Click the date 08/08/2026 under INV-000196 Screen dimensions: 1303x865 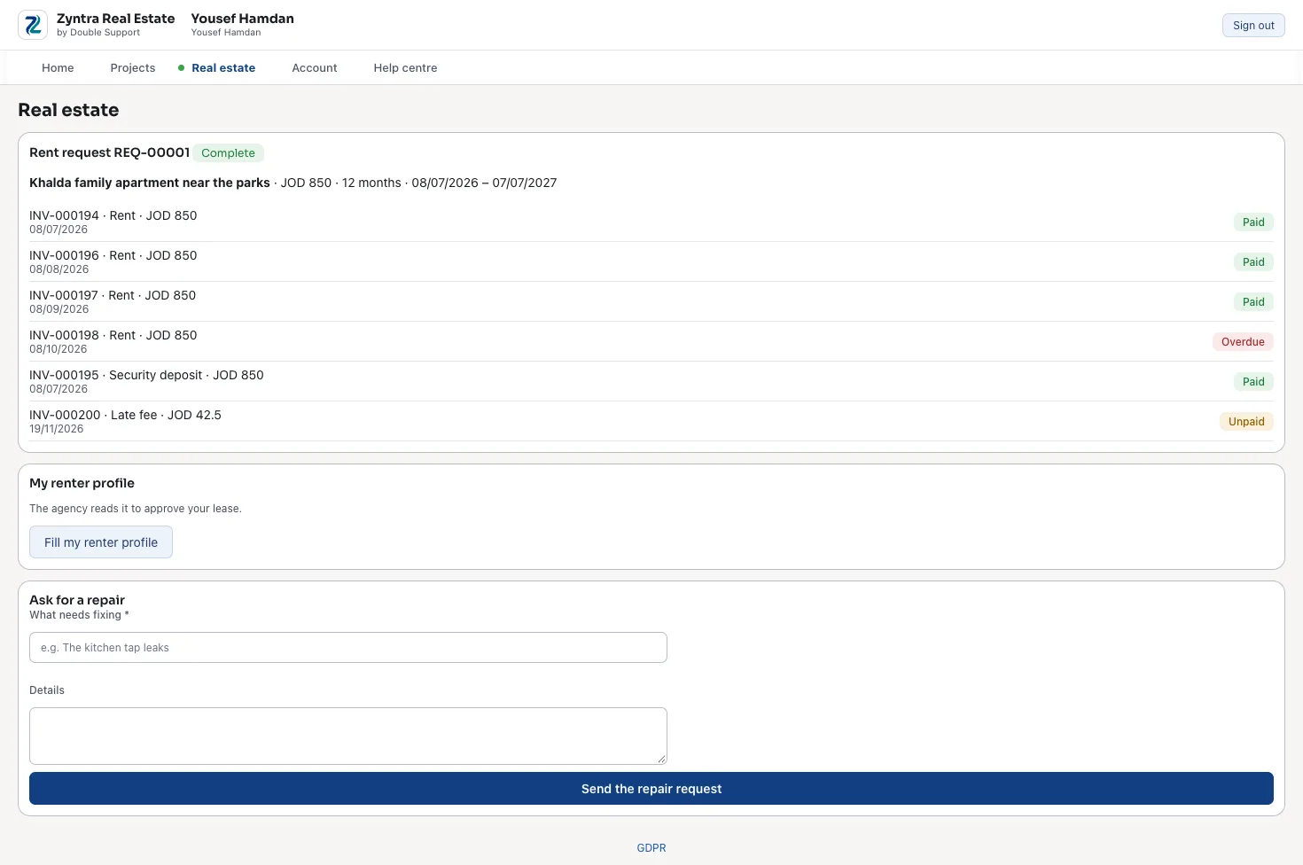click(x=59, y=269)
